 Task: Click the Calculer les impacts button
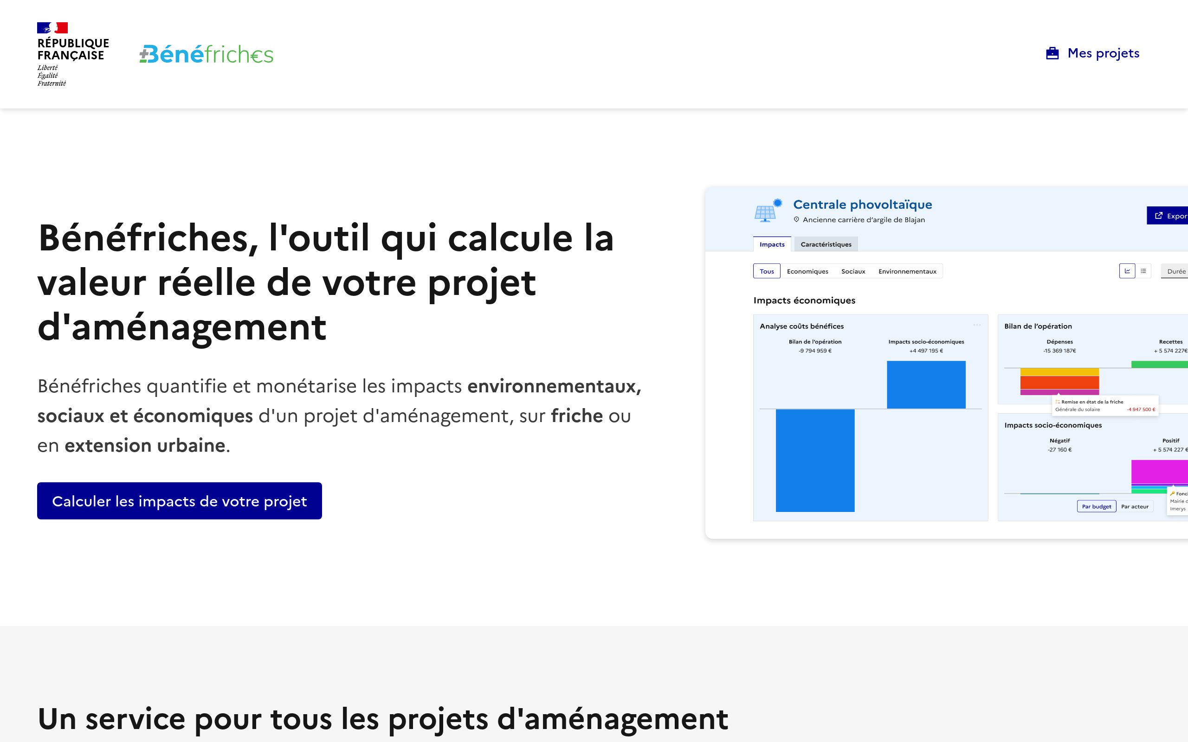pyautogui.click(x=180, y=501)
